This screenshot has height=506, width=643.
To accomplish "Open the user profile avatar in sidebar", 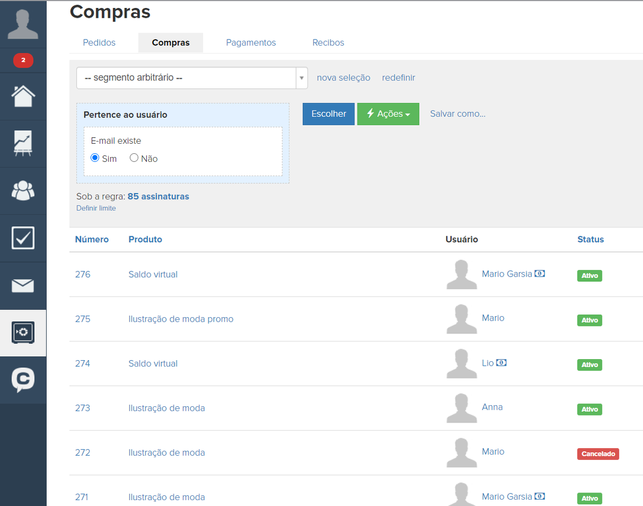I will click(23, 25).
